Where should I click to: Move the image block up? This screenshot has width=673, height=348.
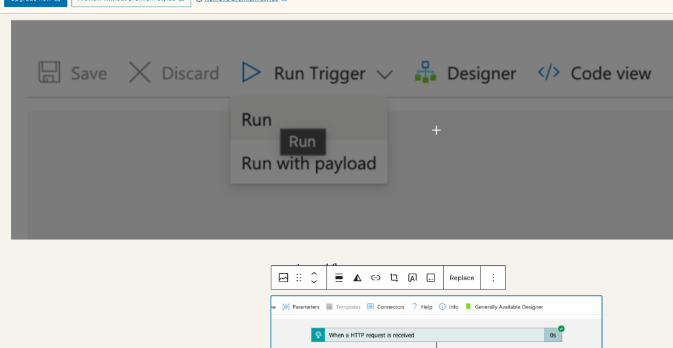tap(314, 274)
